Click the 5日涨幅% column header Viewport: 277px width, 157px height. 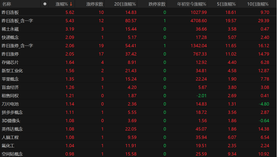pos(226,4)
